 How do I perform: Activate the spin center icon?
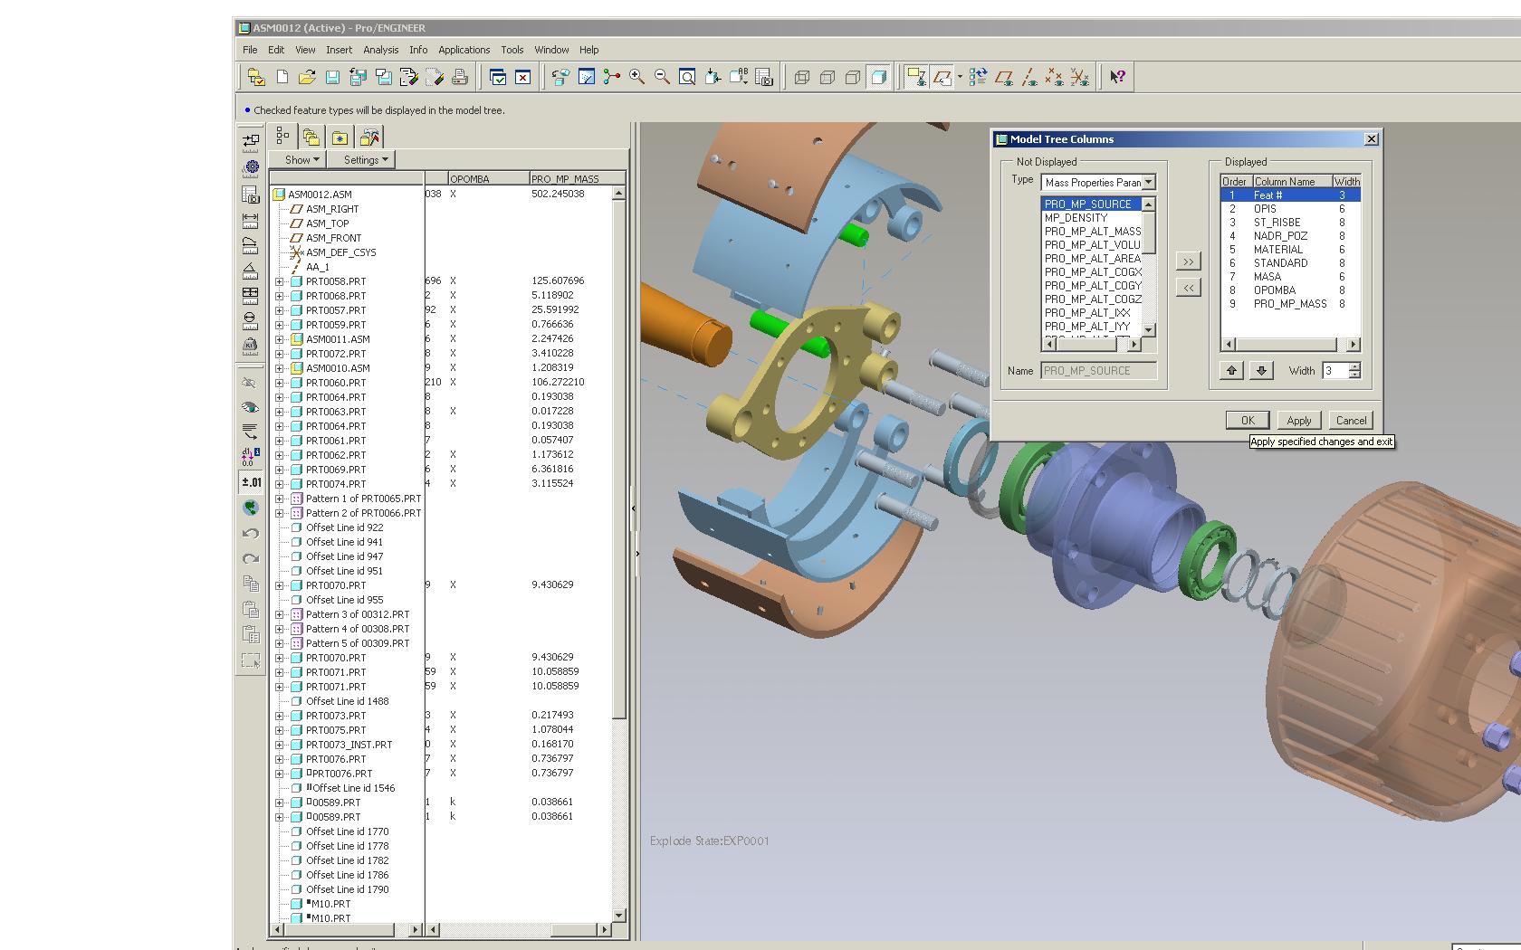[x=612, y=77]
